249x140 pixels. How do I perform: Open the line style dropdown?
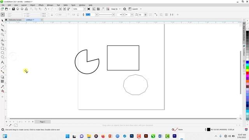tap(114, 15)
